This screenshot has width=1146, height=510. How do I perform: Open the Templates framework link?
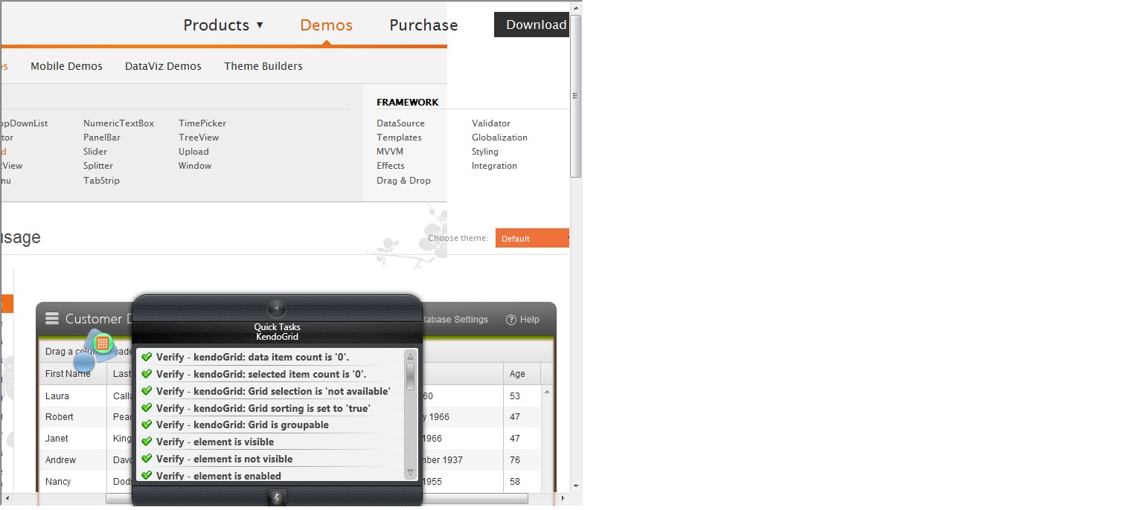pyautogui.click(x=399, y=138)
